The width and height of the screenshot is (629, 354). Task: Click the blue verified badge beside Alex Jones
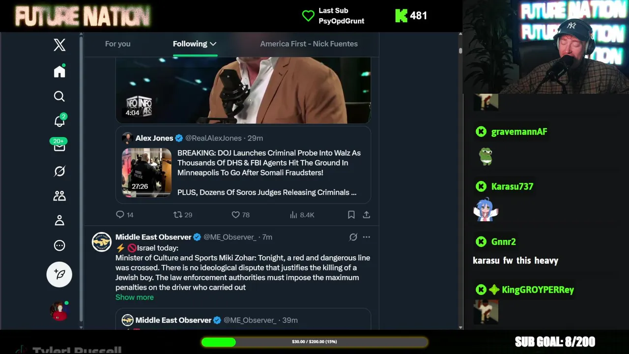tap(179, 138)
